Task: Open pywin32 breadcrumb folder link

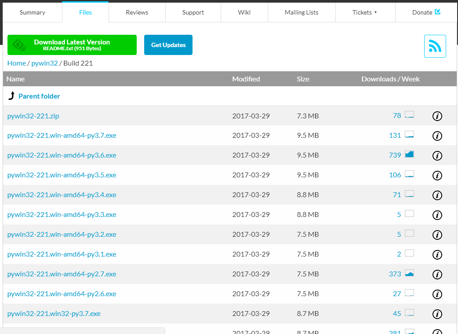Action: [44, 63]
